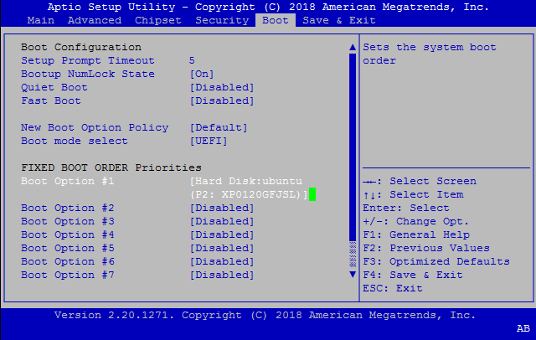
Task: Switch to the Advanced tab
Action: coord(94,19)
